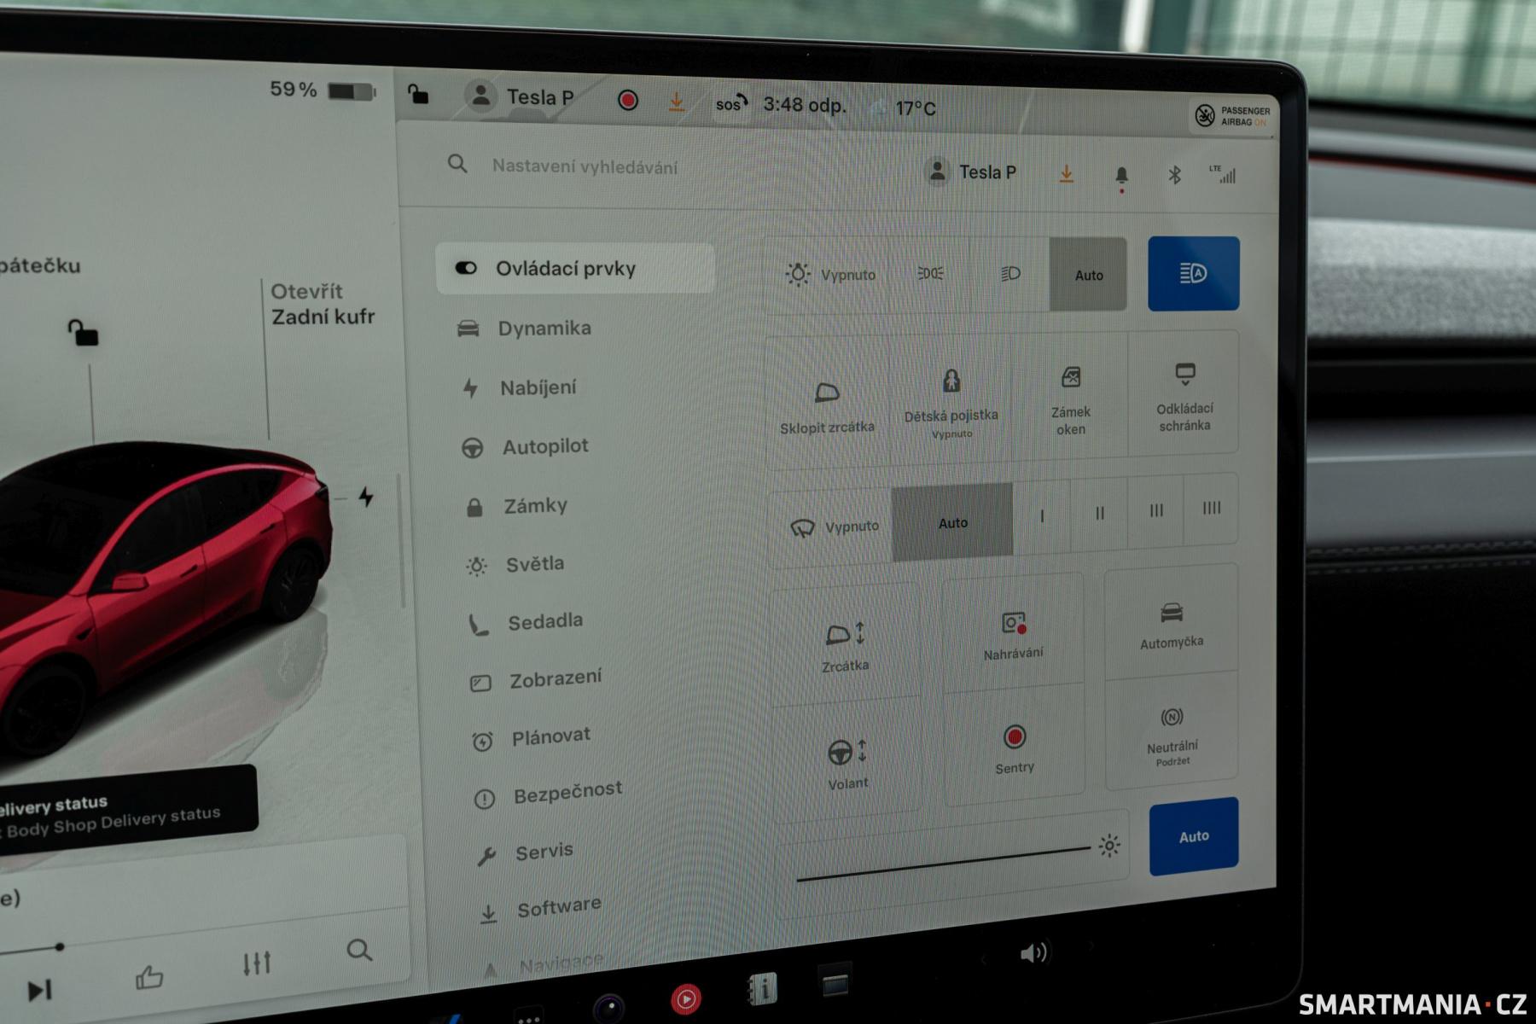Tap passenger airbag indicator
The height and width of the screenshot is (1024, 1536).
pyautogui.click(x=1231, y=116)
